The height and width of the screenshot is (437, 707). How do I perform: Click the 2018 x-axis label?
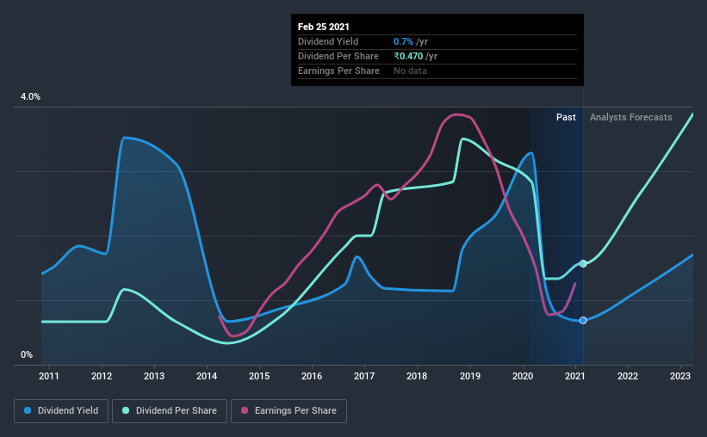(x=417, y=376)
